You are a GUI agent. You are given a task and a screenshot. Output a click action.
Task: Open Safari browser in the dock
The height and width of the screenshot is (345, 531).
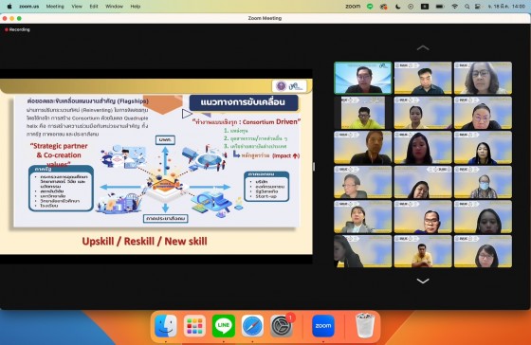(252, 326)
